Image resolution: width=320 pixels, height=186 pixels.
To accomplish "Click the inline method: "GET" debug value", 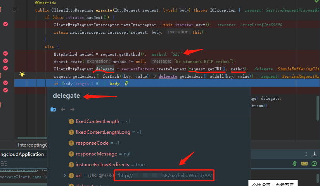I will [167, 54].
